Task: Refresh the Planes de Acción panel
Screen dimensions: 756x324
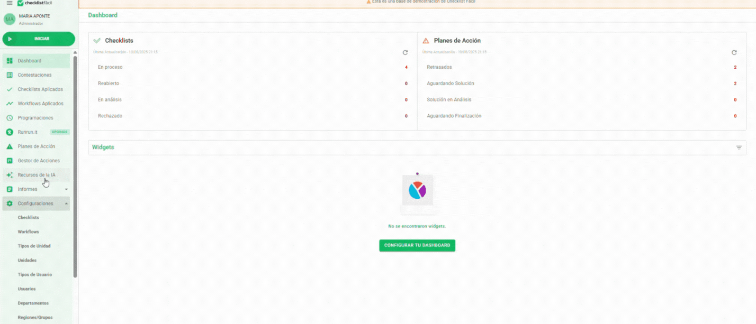Action: (734, 52)
